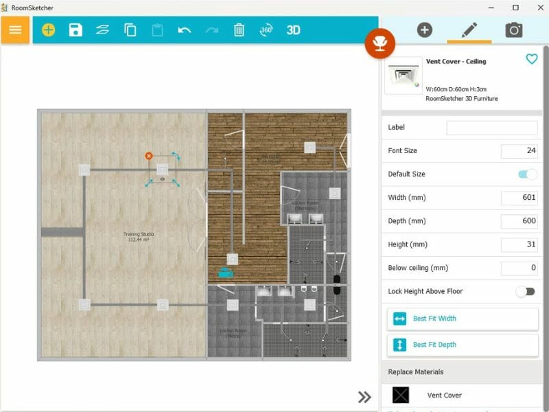549x412 pixels.
Task: Switch to 3D mode using the 3D icon
Action: click(292, 30)
